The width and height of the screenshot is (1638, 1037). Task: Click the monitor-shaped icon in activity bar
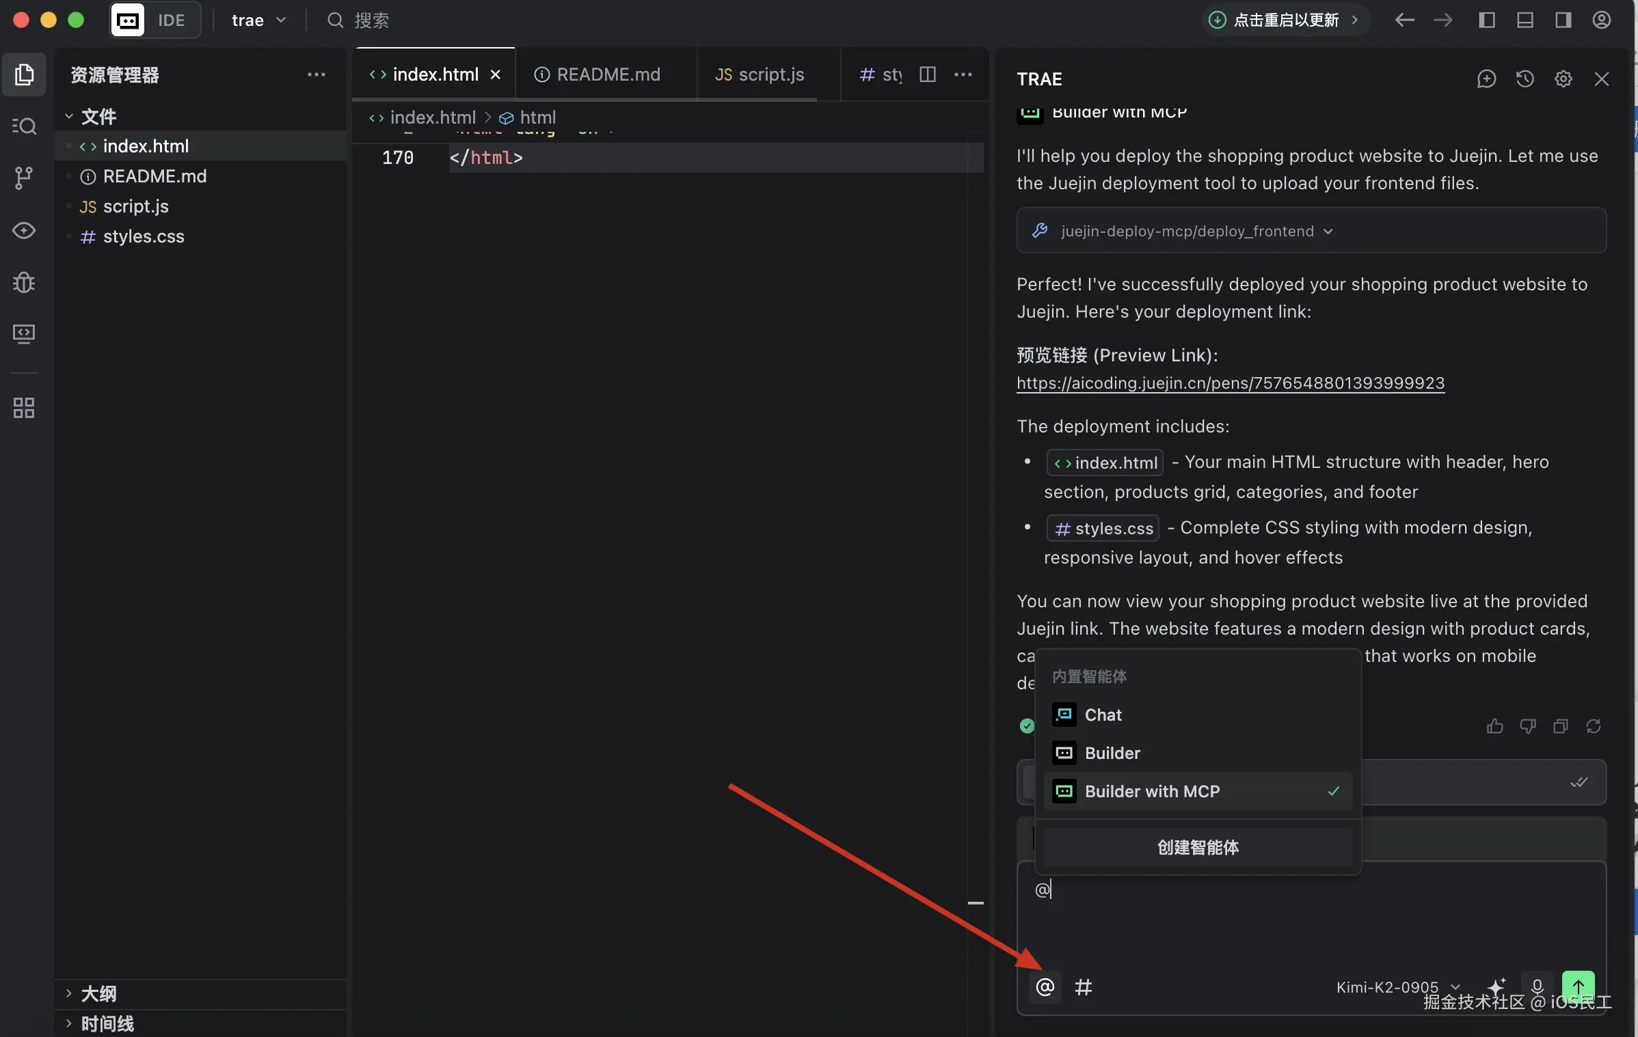point(25,334)
